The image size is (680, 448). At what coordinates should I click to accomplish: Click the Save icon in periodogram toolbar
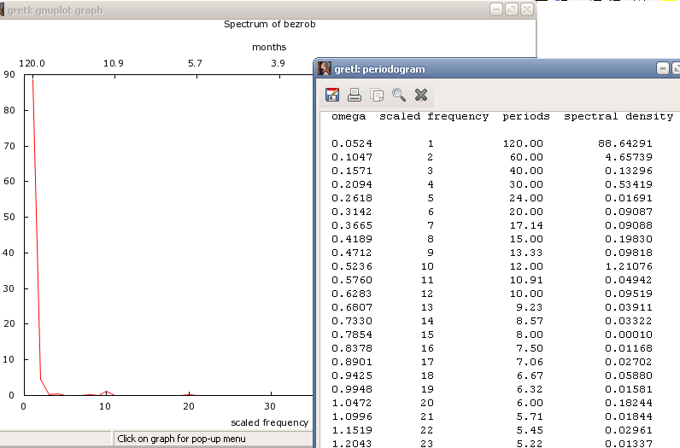(332, 95)
